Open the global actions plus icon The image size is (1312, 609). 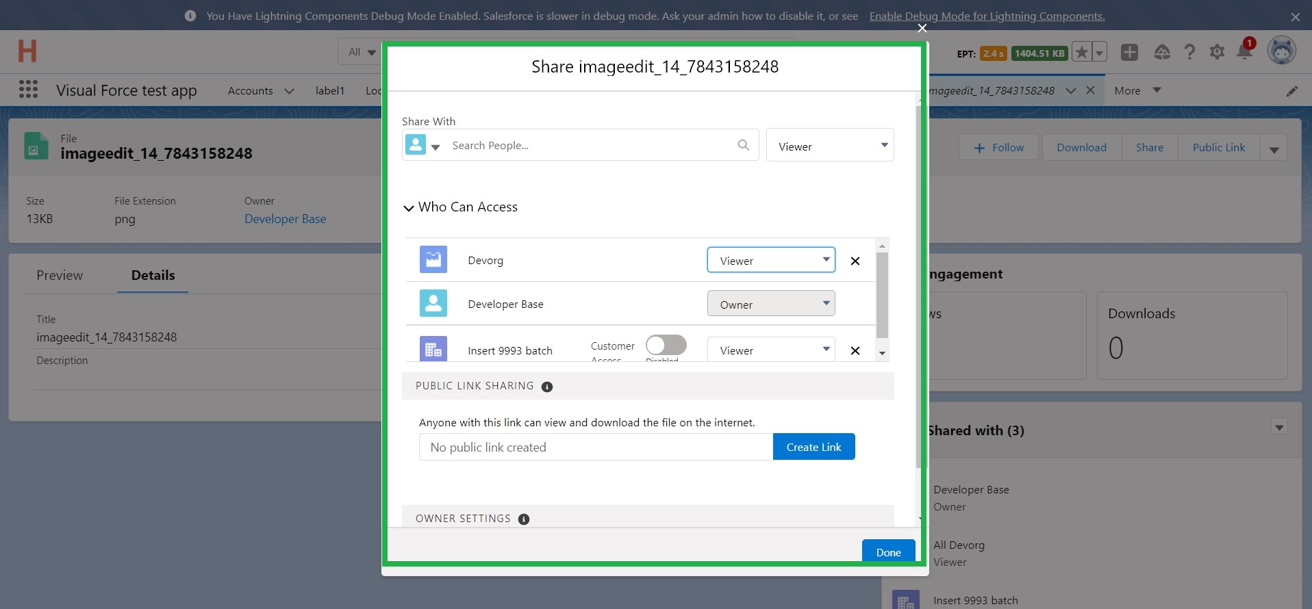point(1130,52)
